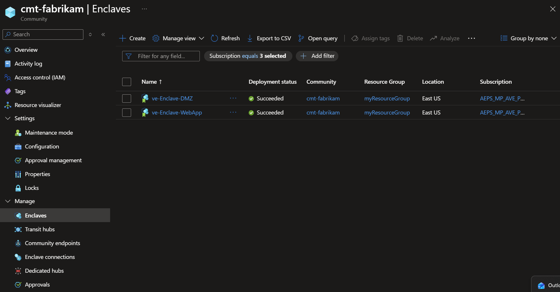The image size is (560, 292).
Task: Click the Configuration briefcase icon
Action: (x=18, y=147)
